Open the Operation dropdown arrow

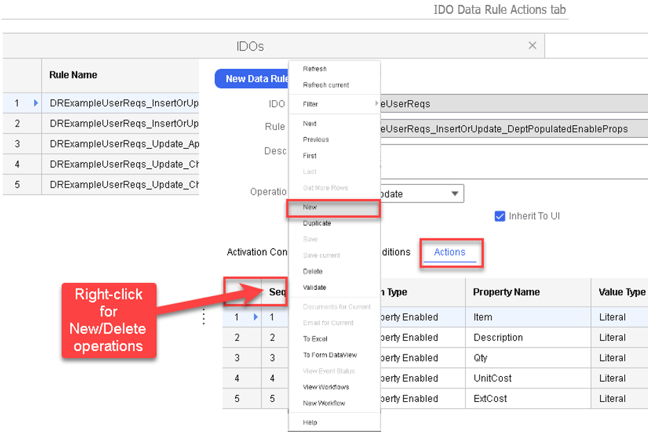[455, 194]
